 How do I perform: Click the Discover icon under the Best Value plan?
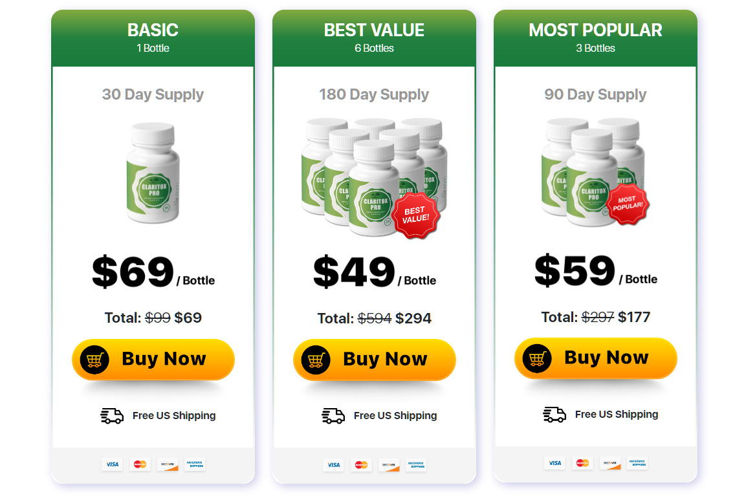388,465
